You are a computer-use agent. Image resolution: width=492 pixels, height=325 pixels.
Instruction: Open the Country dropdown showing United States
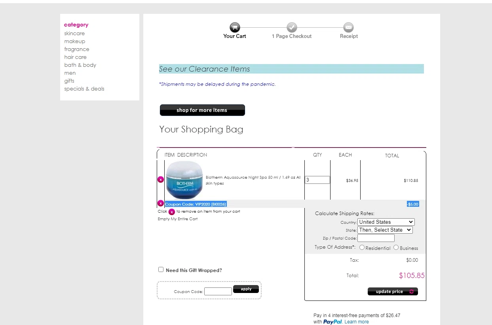tap(386, 222)
